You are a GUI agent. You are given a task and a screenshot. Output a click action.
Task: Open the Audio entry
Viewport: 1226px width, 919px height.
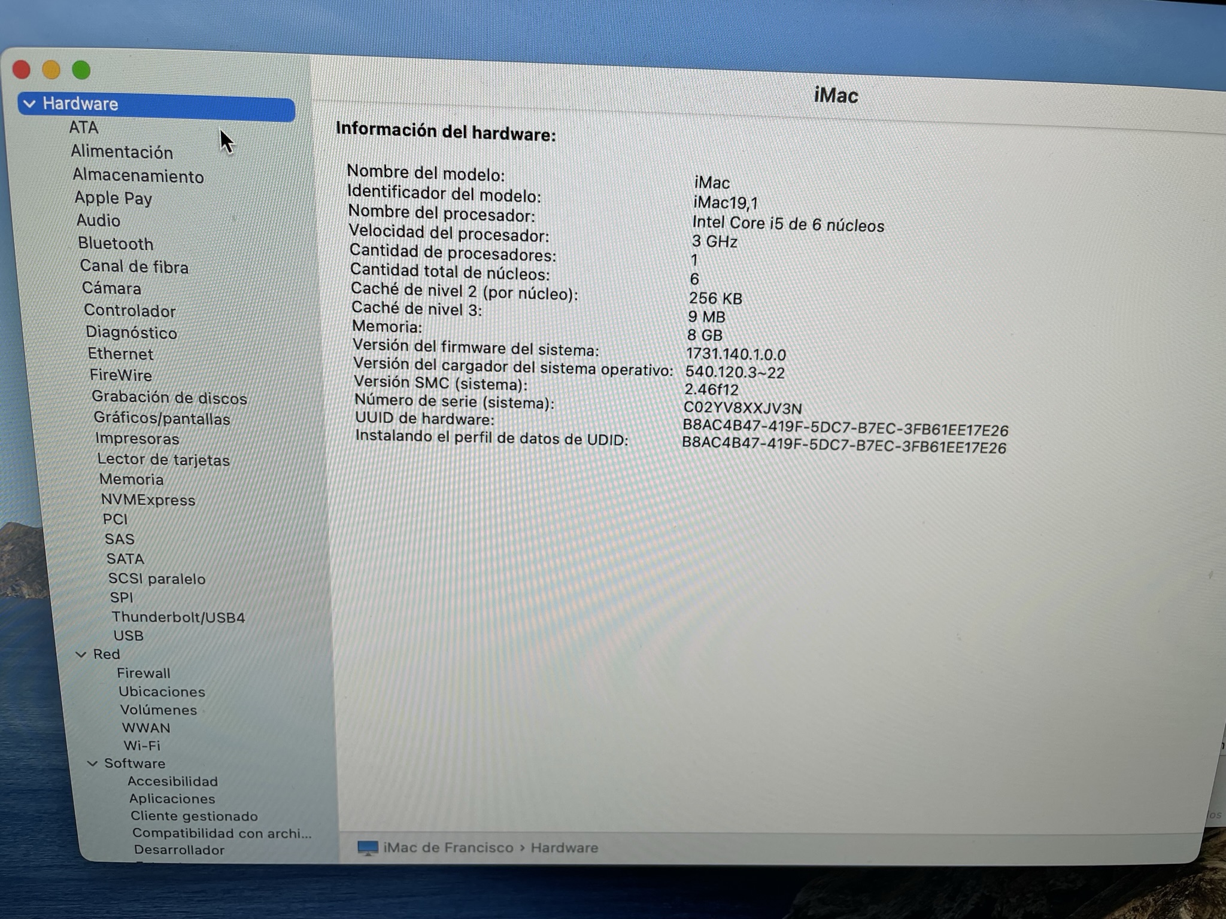(99, 221)
